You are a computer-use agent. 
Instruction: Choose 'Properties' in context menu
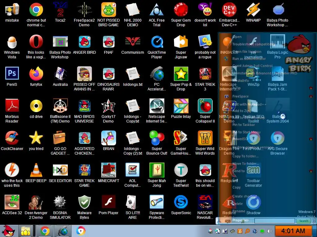[x=240, y=220]
